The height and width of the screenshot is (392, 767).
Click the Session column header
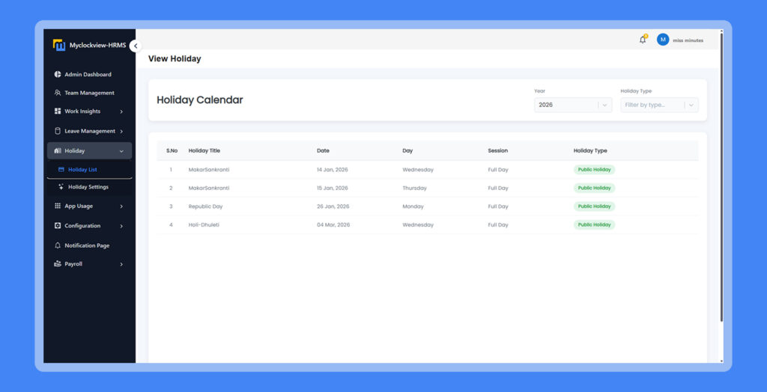coord(497,150)
